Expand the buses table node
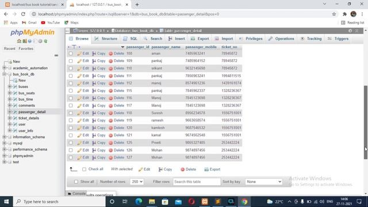368x207 pixels. [x=10, y=87]
